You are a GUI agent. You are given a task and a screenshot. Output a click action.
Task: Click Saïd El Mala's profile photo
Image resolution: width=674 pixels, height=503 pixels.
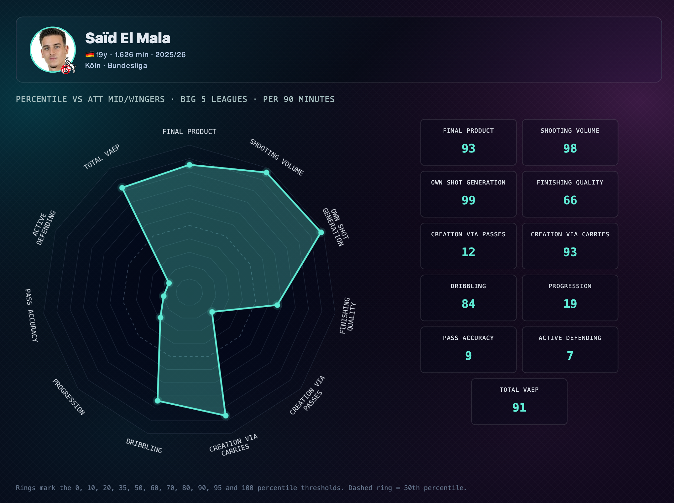tap(52, 49)
